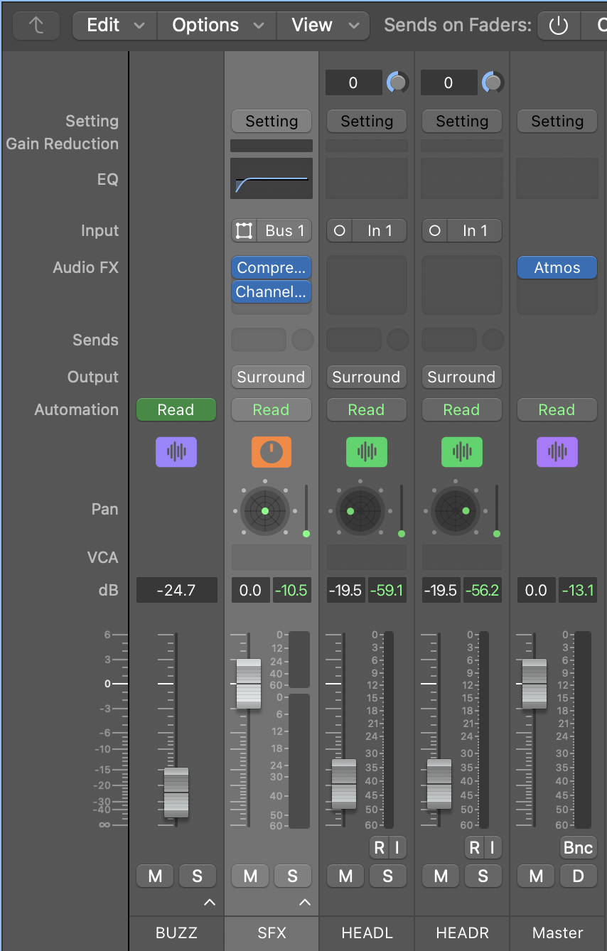607x951 pixels.
Task: Click the SFX send slot
Action: (259, 340)
